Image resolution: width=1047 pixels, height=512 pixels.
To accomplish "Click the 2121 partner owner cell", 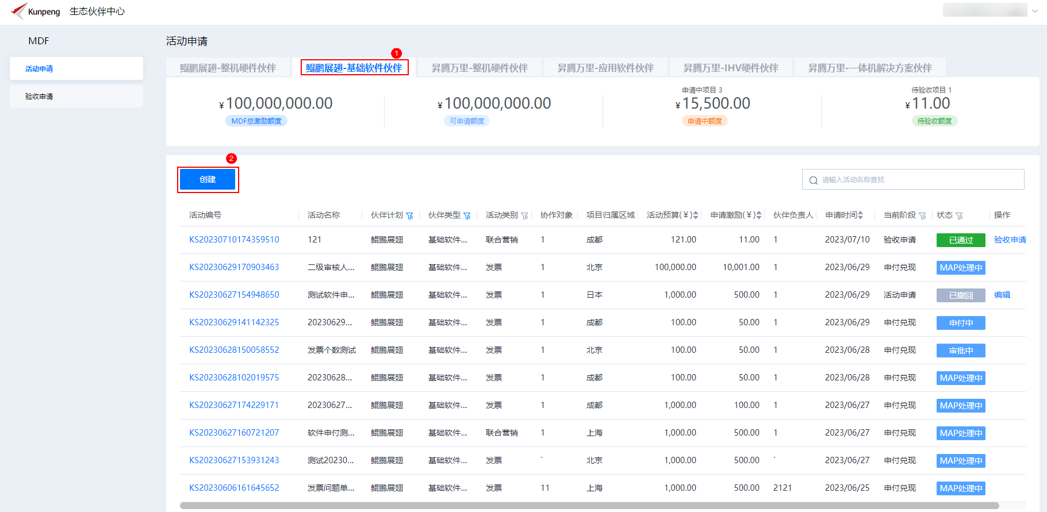I will coord(783,488).
